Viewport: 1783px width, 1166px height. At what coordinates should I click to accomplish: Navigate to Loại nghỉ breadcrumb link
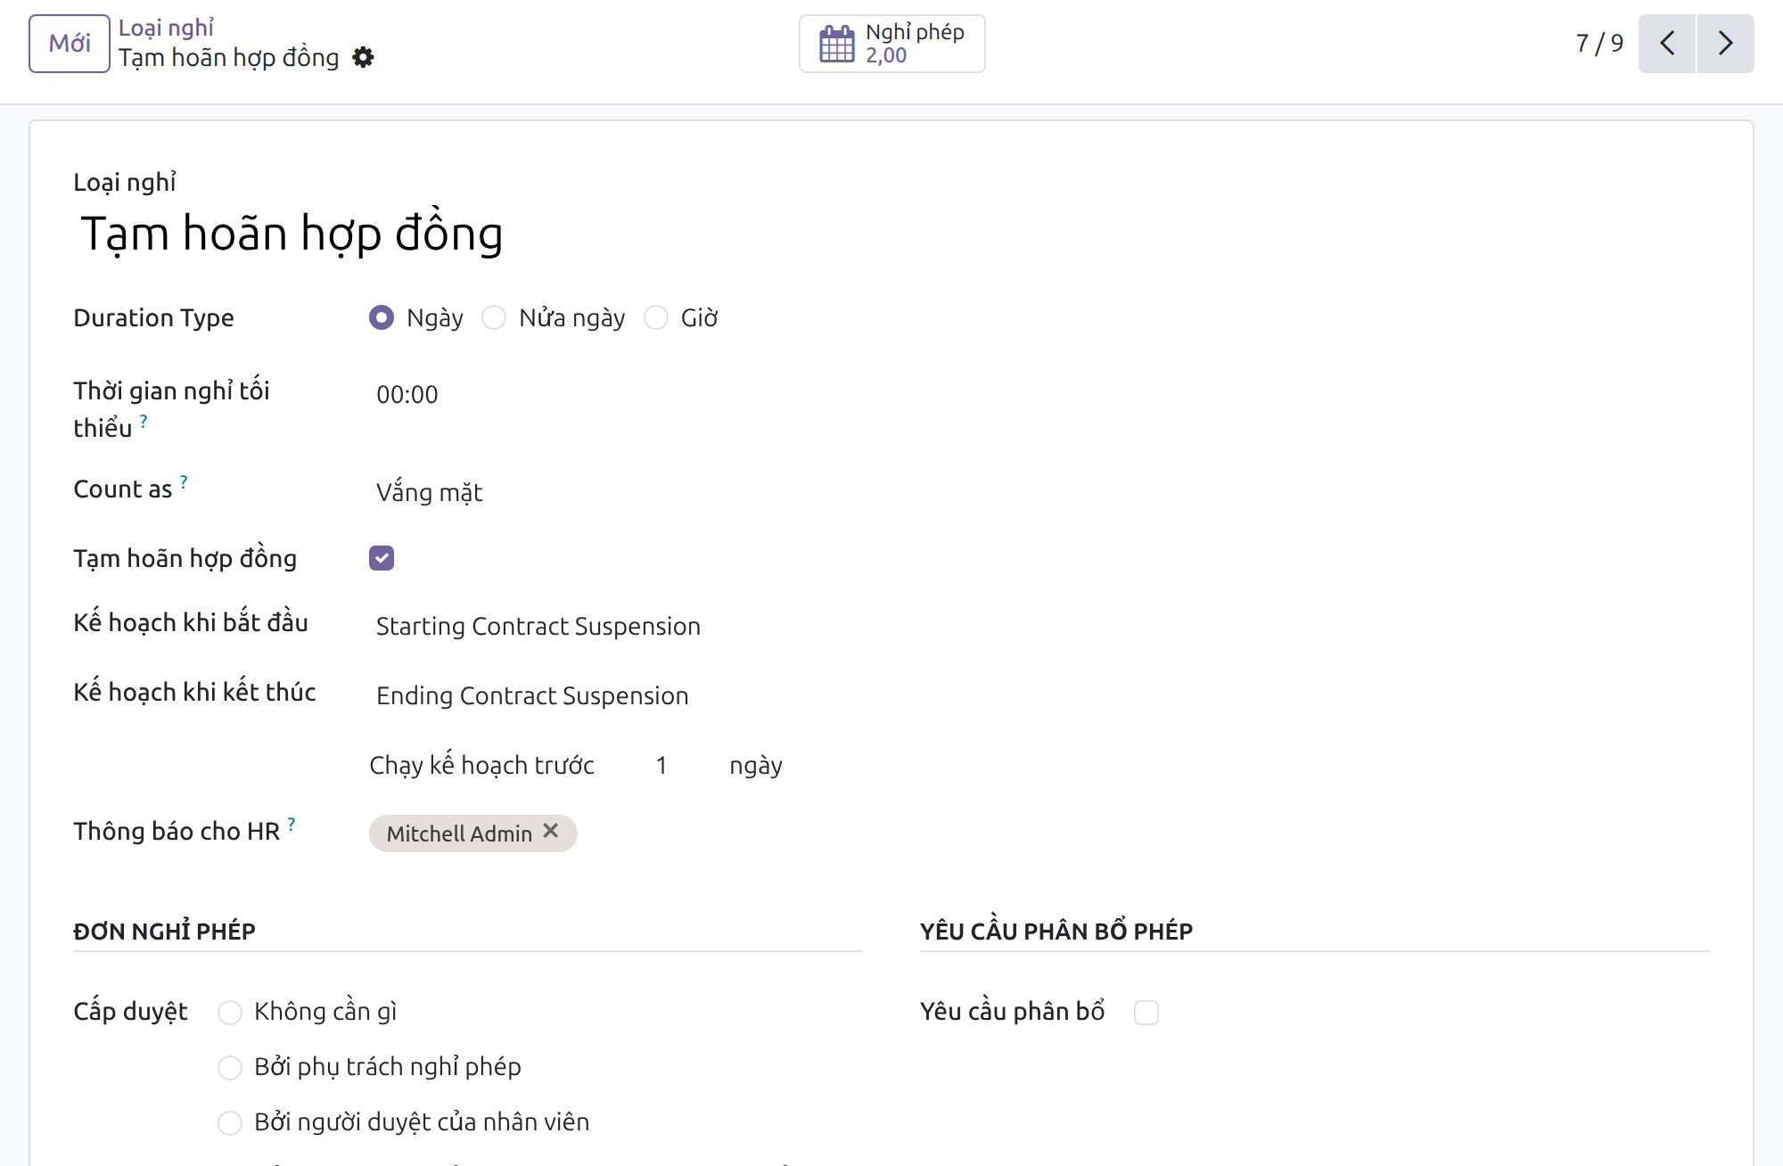click(x=167, y=28)
